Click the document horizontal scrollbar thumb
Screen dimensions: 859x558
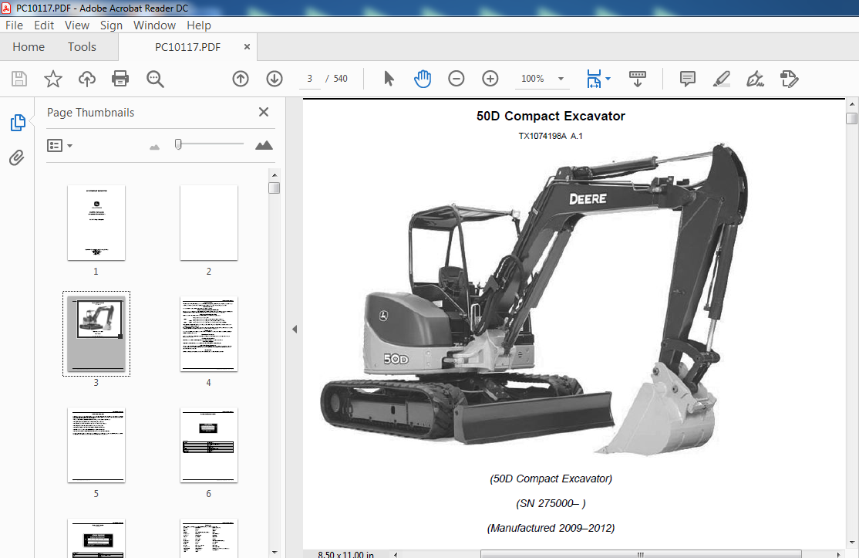641,554
